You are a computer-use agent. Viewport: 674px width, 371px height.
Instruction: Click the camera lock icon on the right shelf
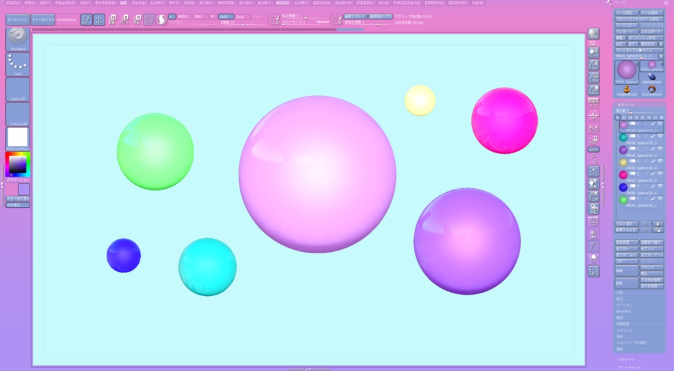point(593,140)
